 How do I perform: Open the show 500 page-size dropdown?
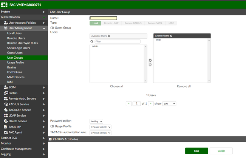(169, 104)
